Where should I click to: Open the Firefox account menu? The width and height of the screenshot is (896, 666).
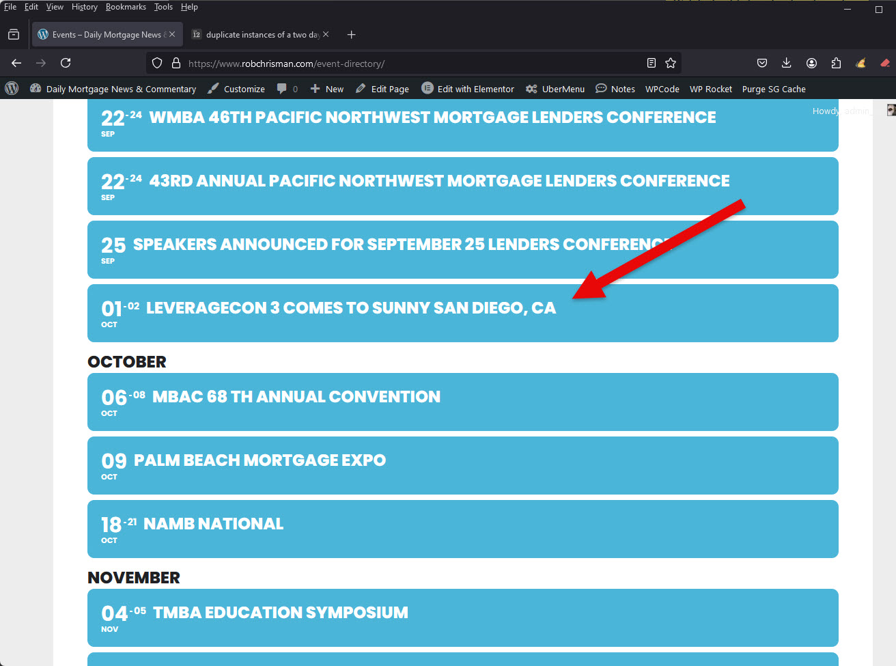811,63
